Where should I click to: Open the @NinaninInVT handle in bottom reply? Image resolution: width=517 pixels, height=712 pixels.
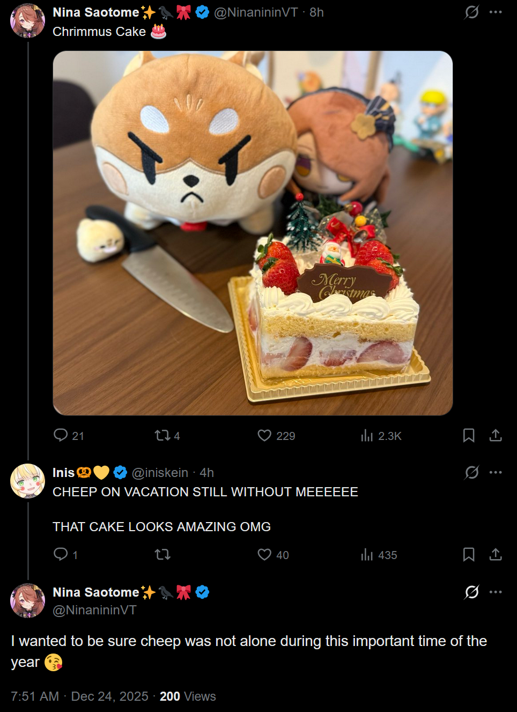click(x=94, y=610)
